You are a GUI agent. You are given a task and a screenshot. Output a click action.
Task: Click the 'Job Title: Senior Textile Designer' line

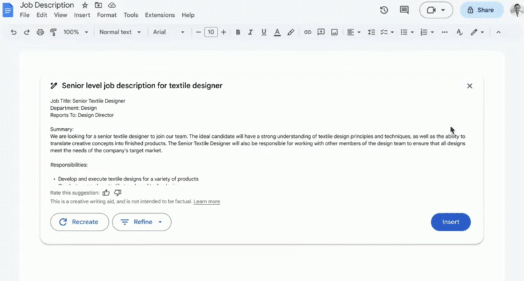(x=88, y=101)
